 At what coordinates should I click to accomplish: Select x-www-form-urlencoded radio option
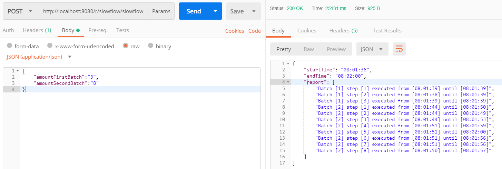[x=50, y=46]
